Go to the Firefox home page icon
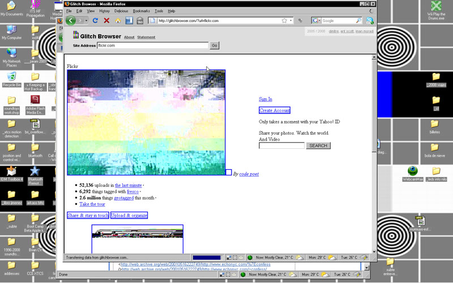This screenshot has height=283, width=453. click(x=118, y=20)
